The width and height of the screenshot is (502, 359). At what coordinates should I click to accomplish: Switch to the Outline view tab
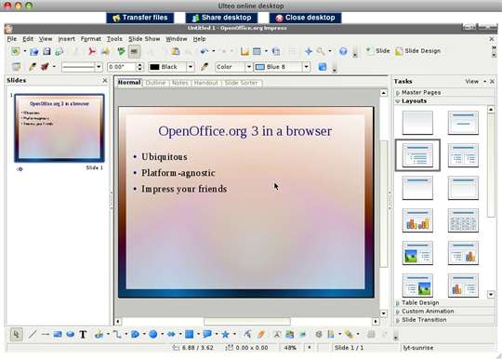(x=155, y=83)
